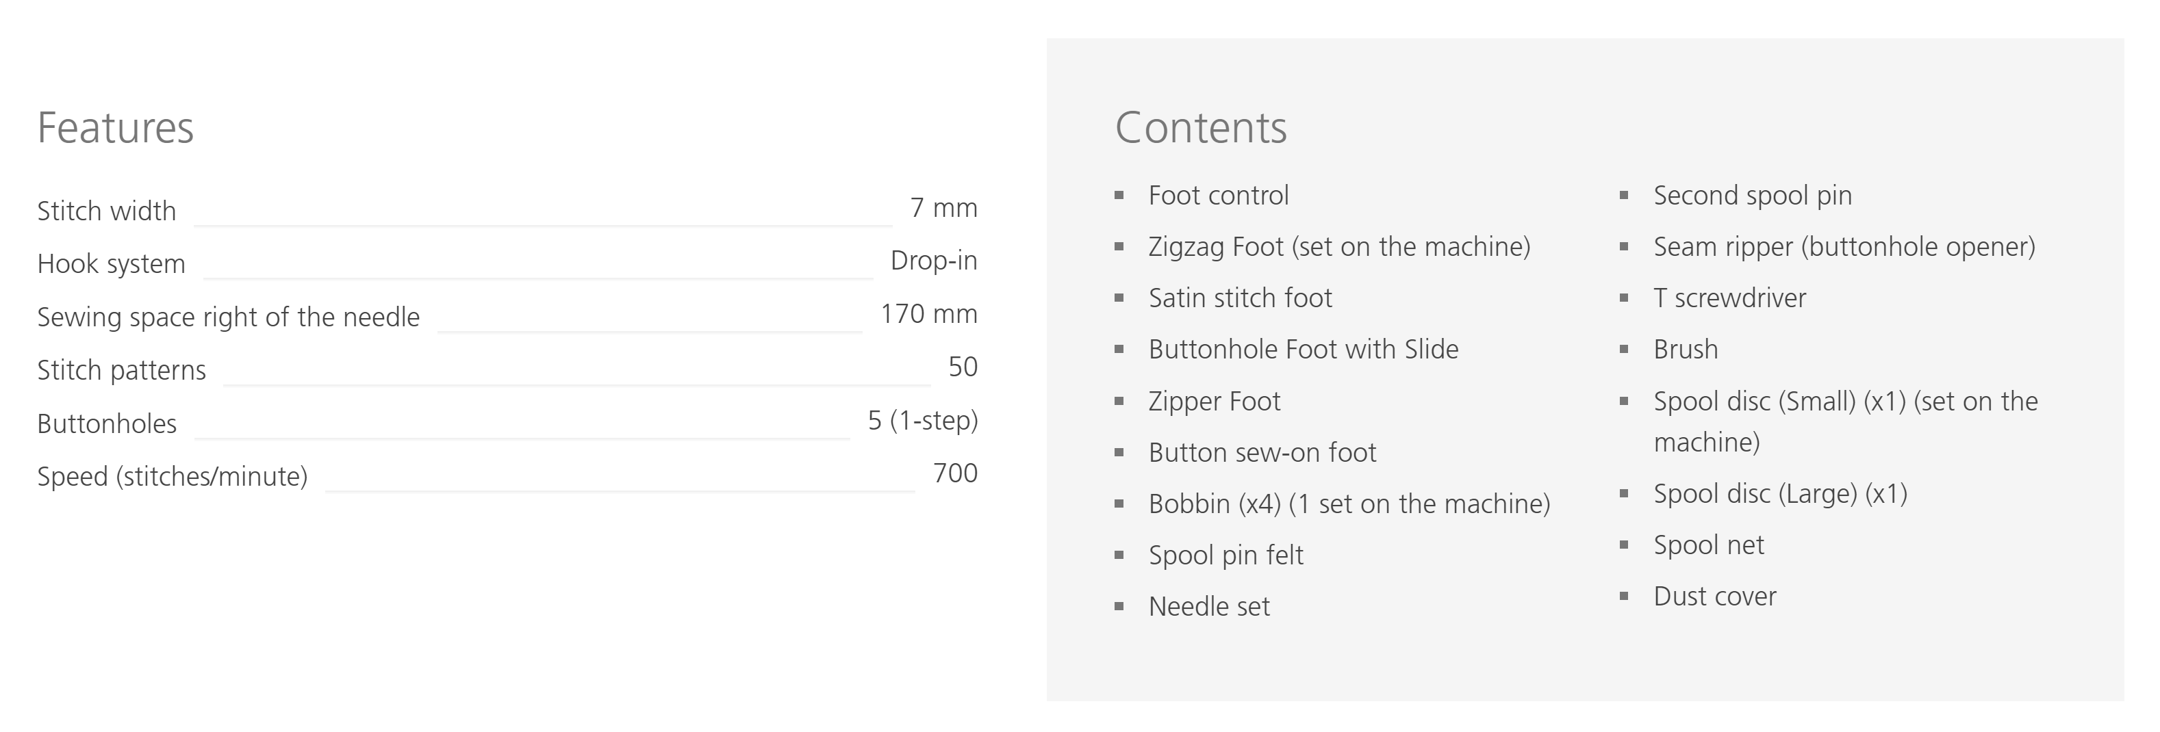
Task: Click Speed (stitches/minute) label
Action: 172,477
